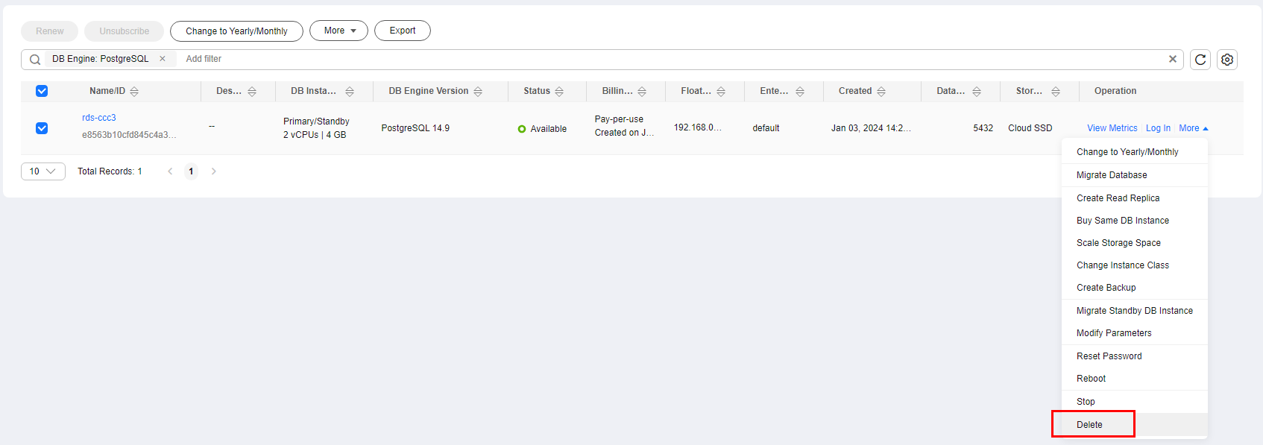The image size is (1263, 445).
Task: Click toolbar Change to Yearly/Monthly button
Action: click(x=236, y=31)
